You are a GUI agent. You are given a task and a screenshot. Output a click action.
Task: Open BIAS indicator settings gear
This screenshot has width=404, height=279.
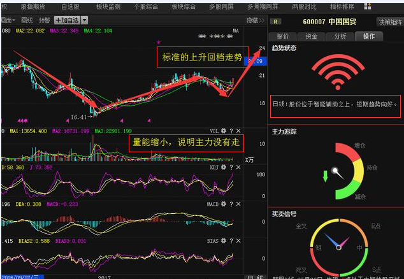pyautogui.click(x=224, y=241)
